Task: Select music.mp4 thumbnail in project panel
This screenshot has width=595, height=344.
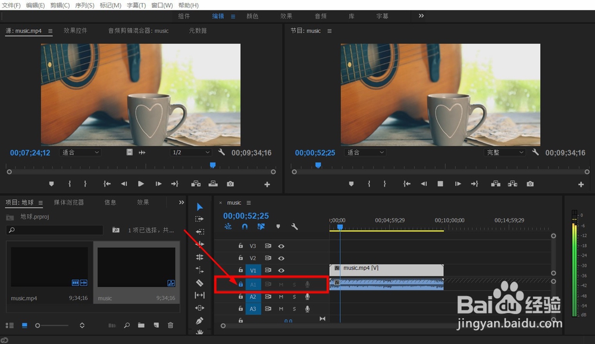Action: pos(49,267)
